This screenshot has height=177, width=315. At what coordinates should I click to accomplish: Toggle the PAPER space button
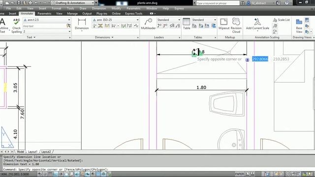[240, 174]
